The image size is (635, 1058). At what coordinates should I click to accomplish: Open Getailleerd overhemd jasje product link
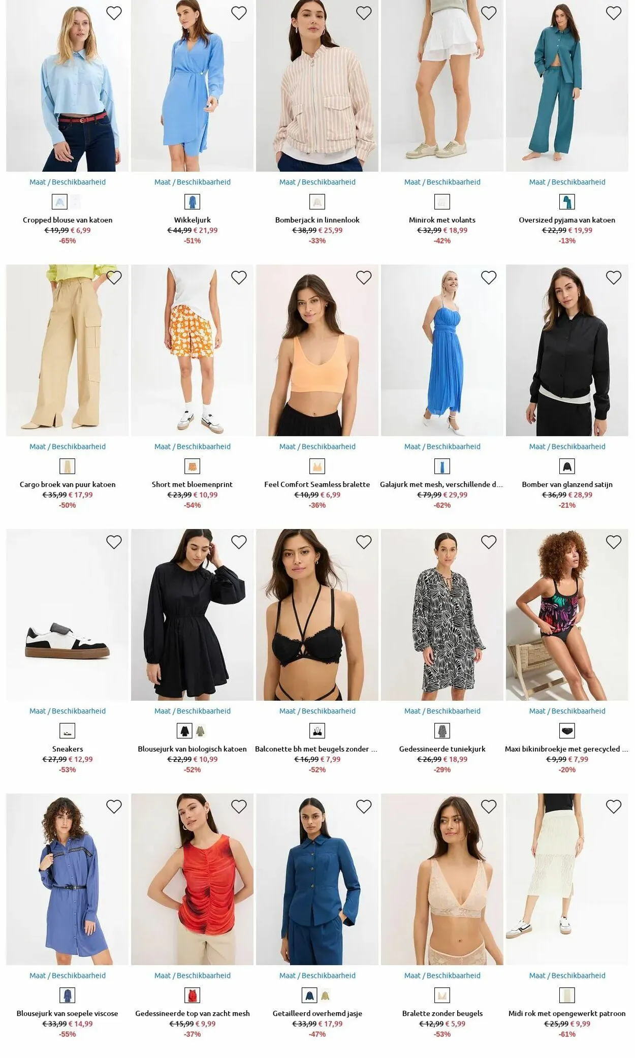click(317, 1013)
